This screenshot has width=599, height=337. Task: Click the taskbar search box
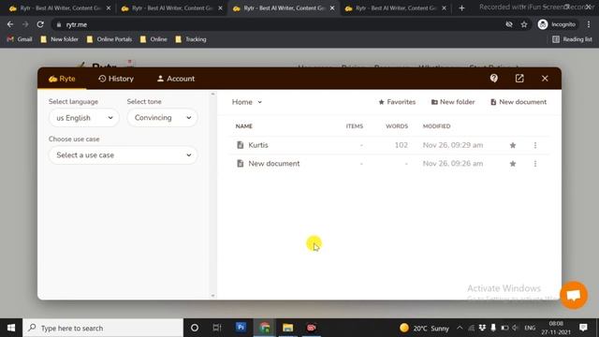tap(103, 328)
